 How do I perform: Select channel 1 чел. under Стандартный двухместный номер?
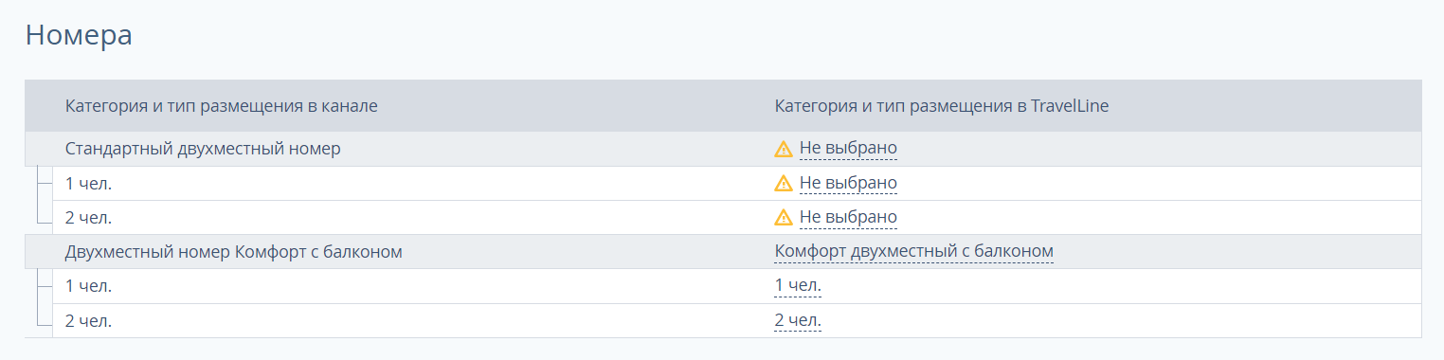click(88, 183)
